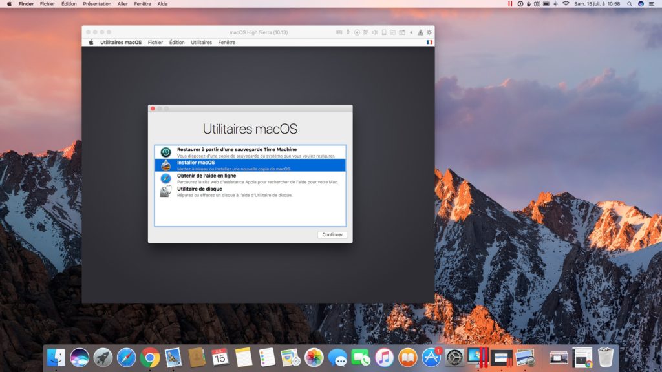Viewport: 662px width, 372px height.
Task: Open Maps from the Dock
Action: tap(290, 358)
